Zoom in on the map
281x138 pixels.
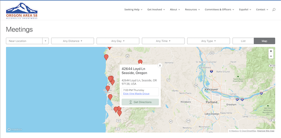(x=271, y=51)
